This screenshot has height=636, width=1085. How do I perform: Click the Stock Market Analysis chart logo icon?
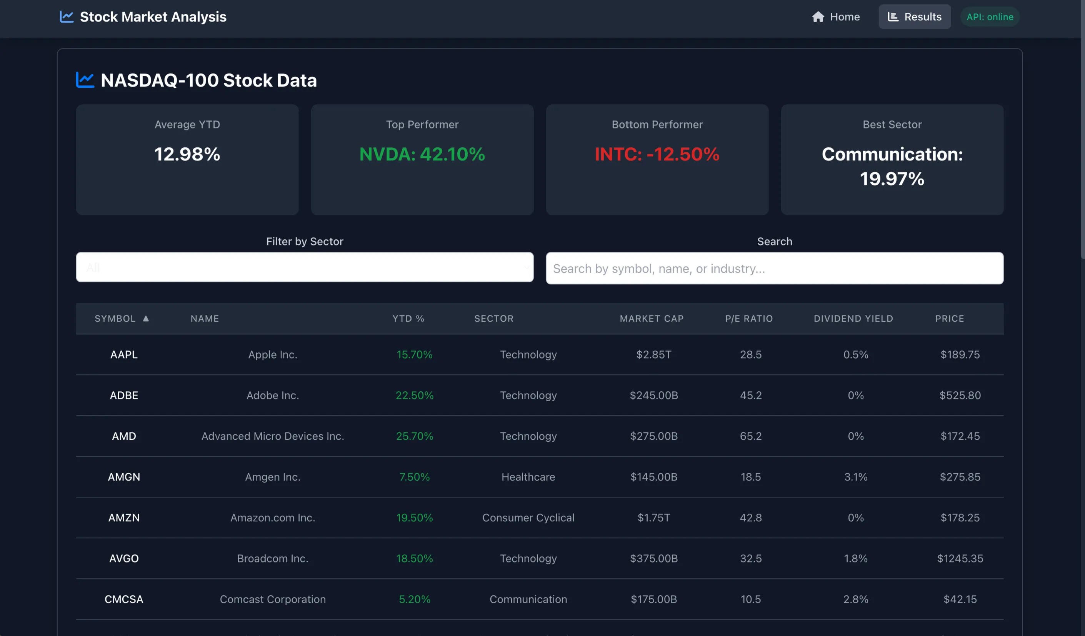[66, 17]
